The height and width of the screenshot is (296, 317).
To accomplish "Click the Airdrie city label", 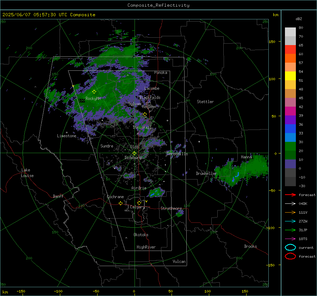I will 139,188.
